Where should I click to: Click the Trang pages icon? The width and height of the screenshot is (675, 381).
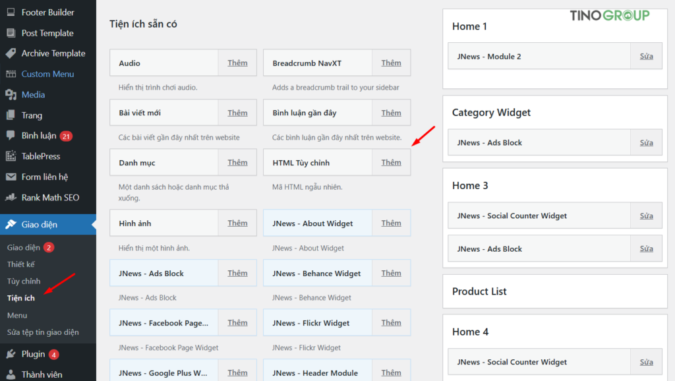(11, 115)
